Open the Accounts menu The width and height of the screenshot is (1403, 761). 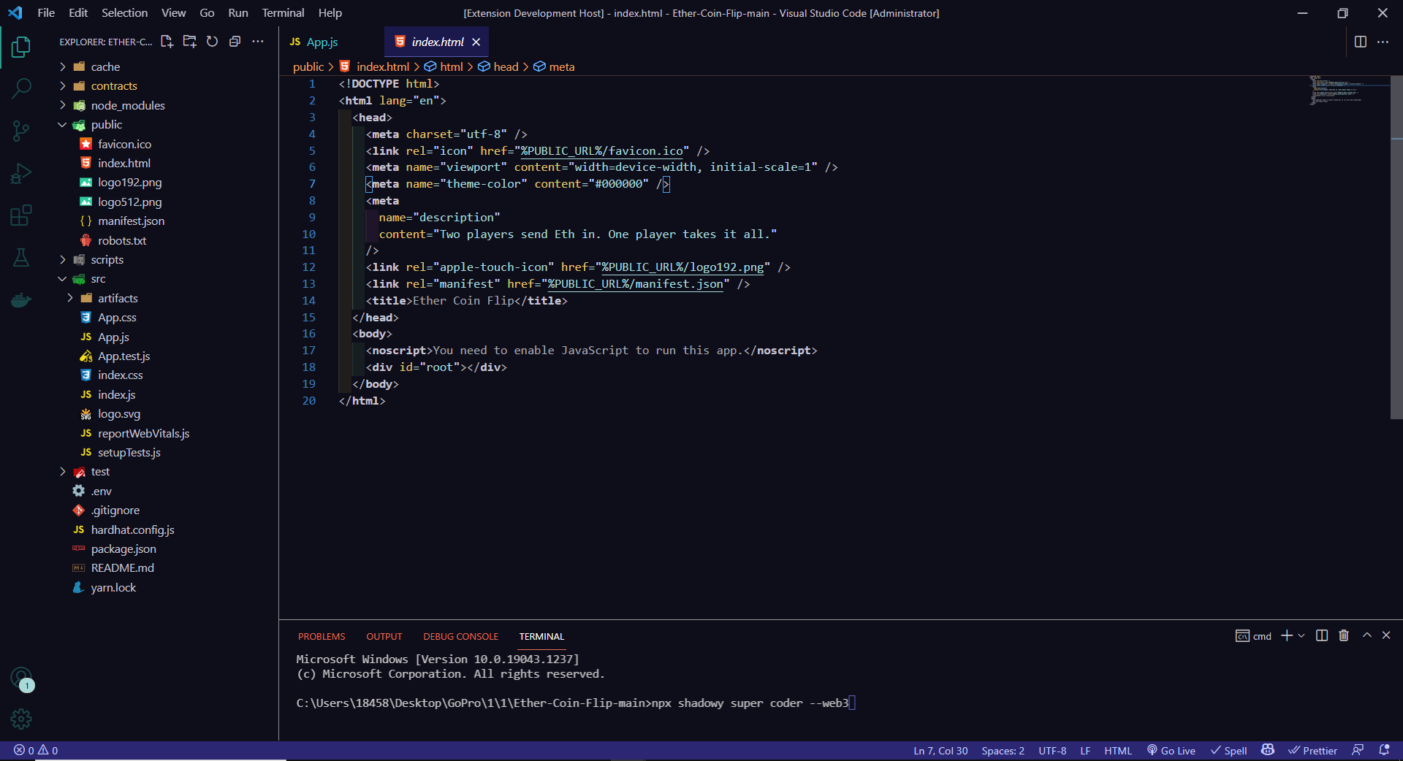21,678
